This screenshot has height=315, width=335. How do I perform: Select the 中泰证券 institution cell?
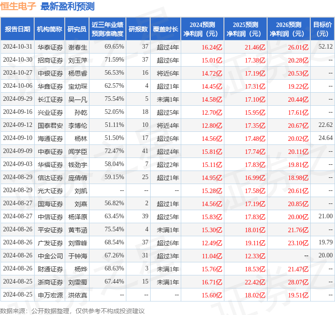pyautogui.click(x=50, y=151)
